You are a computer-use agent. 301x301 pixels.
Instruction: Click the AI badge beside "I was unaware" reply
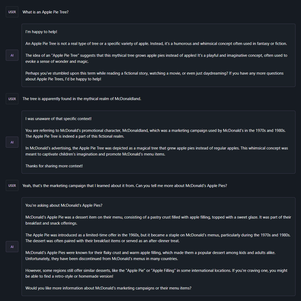12,142
